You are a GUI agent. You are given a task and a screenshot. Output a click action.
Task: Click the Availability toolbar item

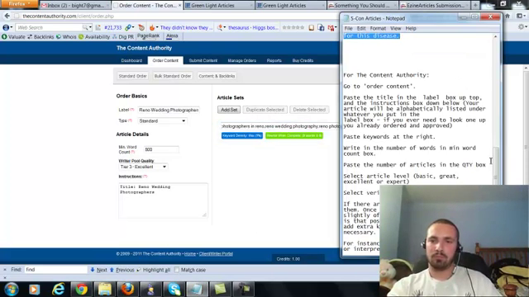(94, 36)
